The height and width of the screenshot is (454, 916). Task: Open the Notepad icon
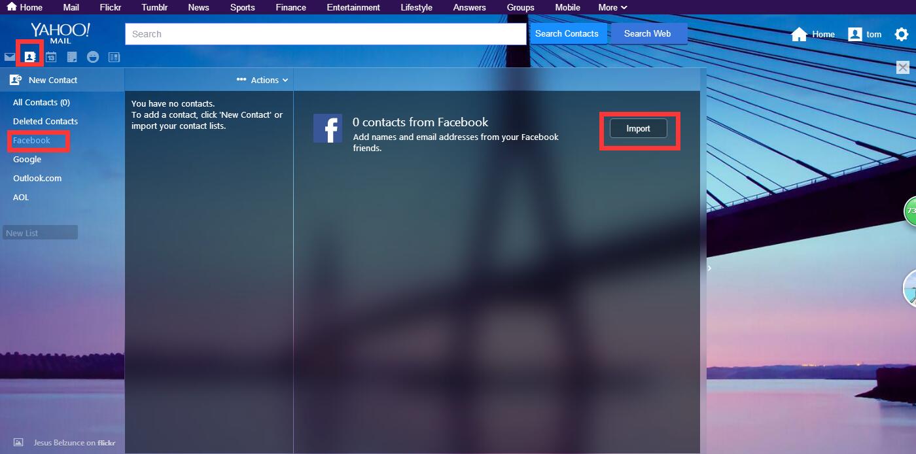pos(72,57)
